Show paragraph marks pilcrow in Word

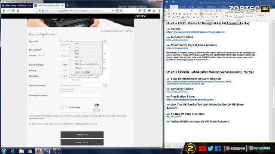[217, 17]
